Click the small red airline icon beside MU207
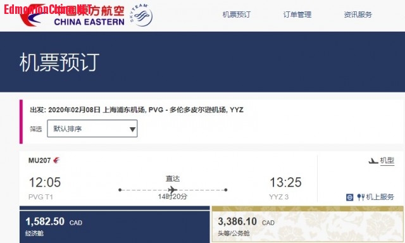 [56, 160]
